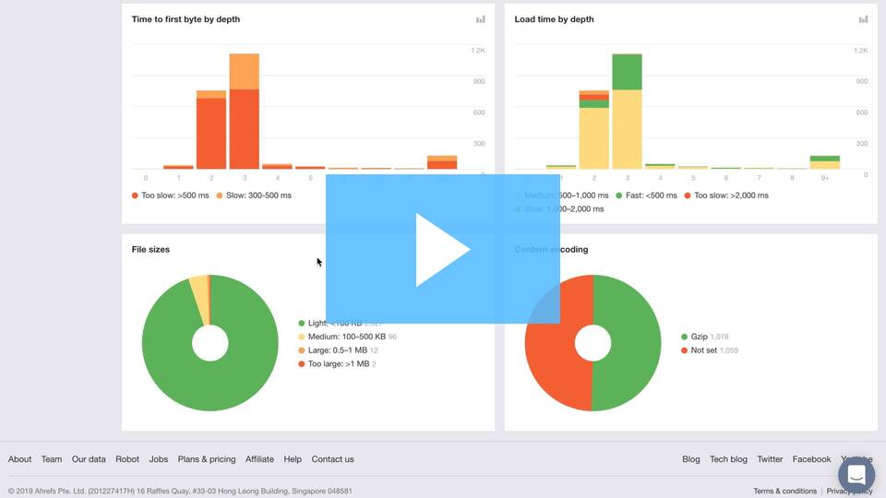The image size is (886, 498).
Task: Toggle the 'Slow: 300-500 ms' legend series
Action: (254, 196)
